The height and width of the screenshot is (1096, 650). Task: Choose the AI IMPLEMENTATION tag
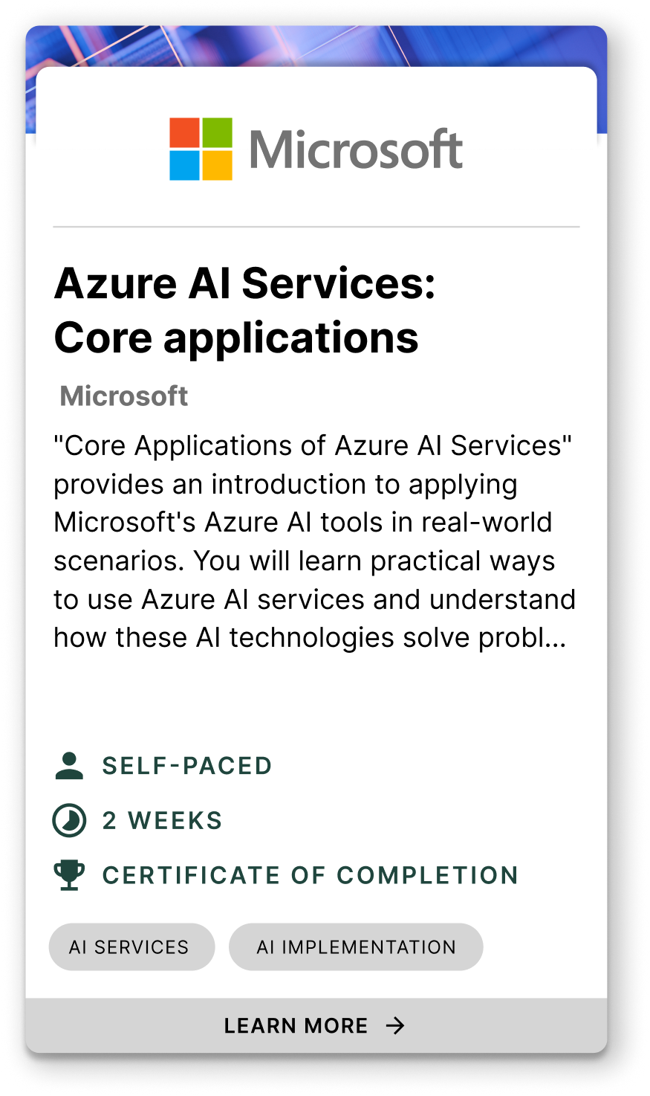[356, 947]
